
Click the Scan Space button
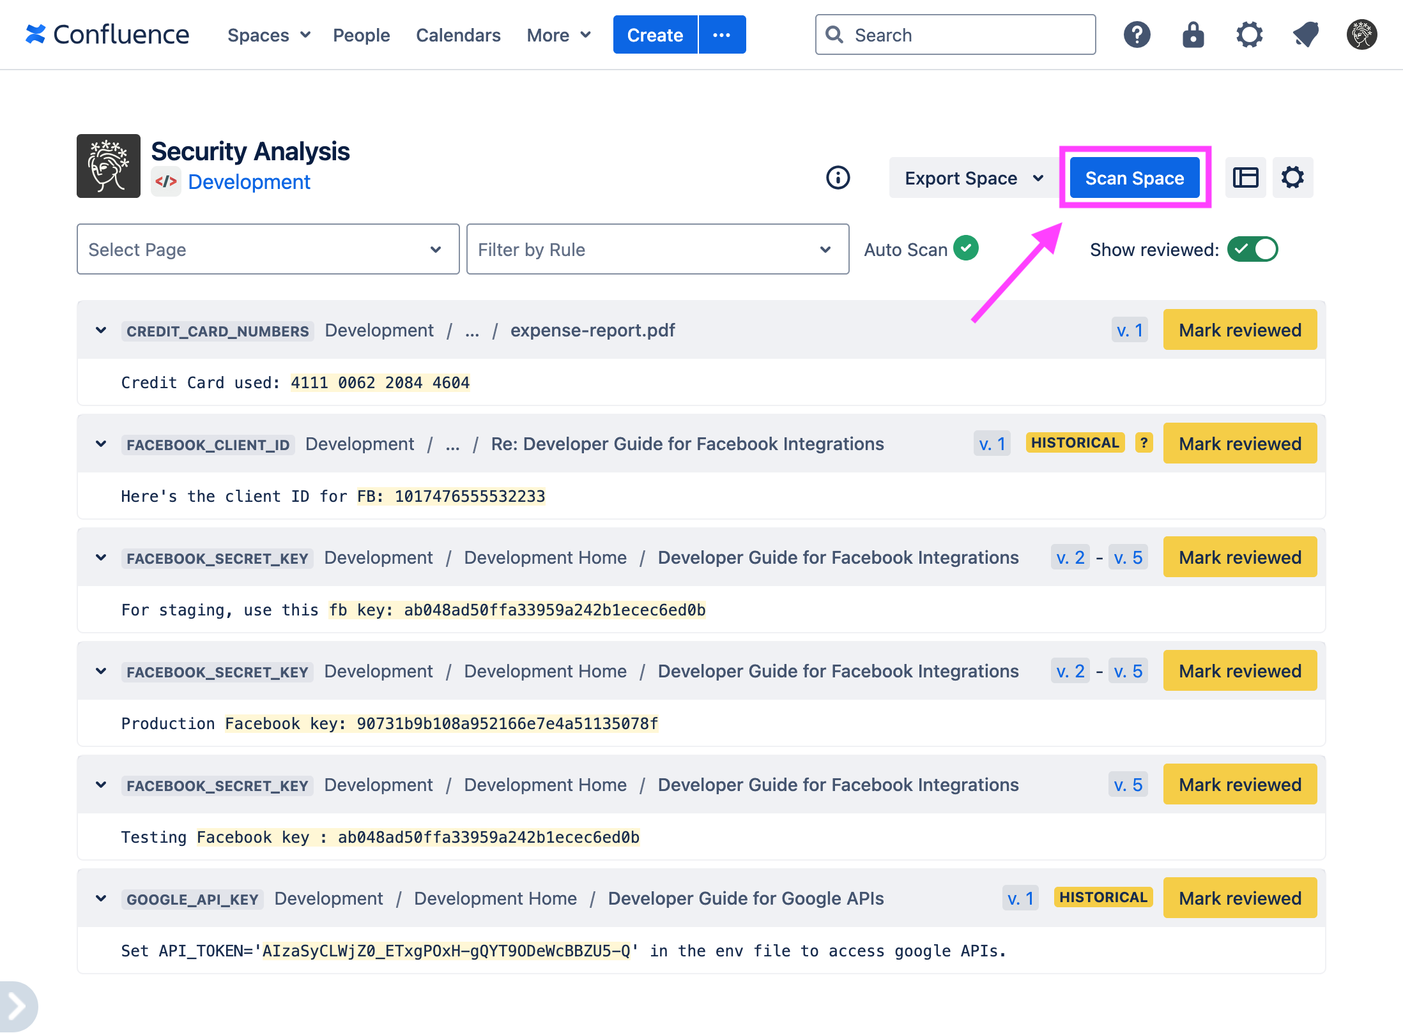[x=1134, y=177]
